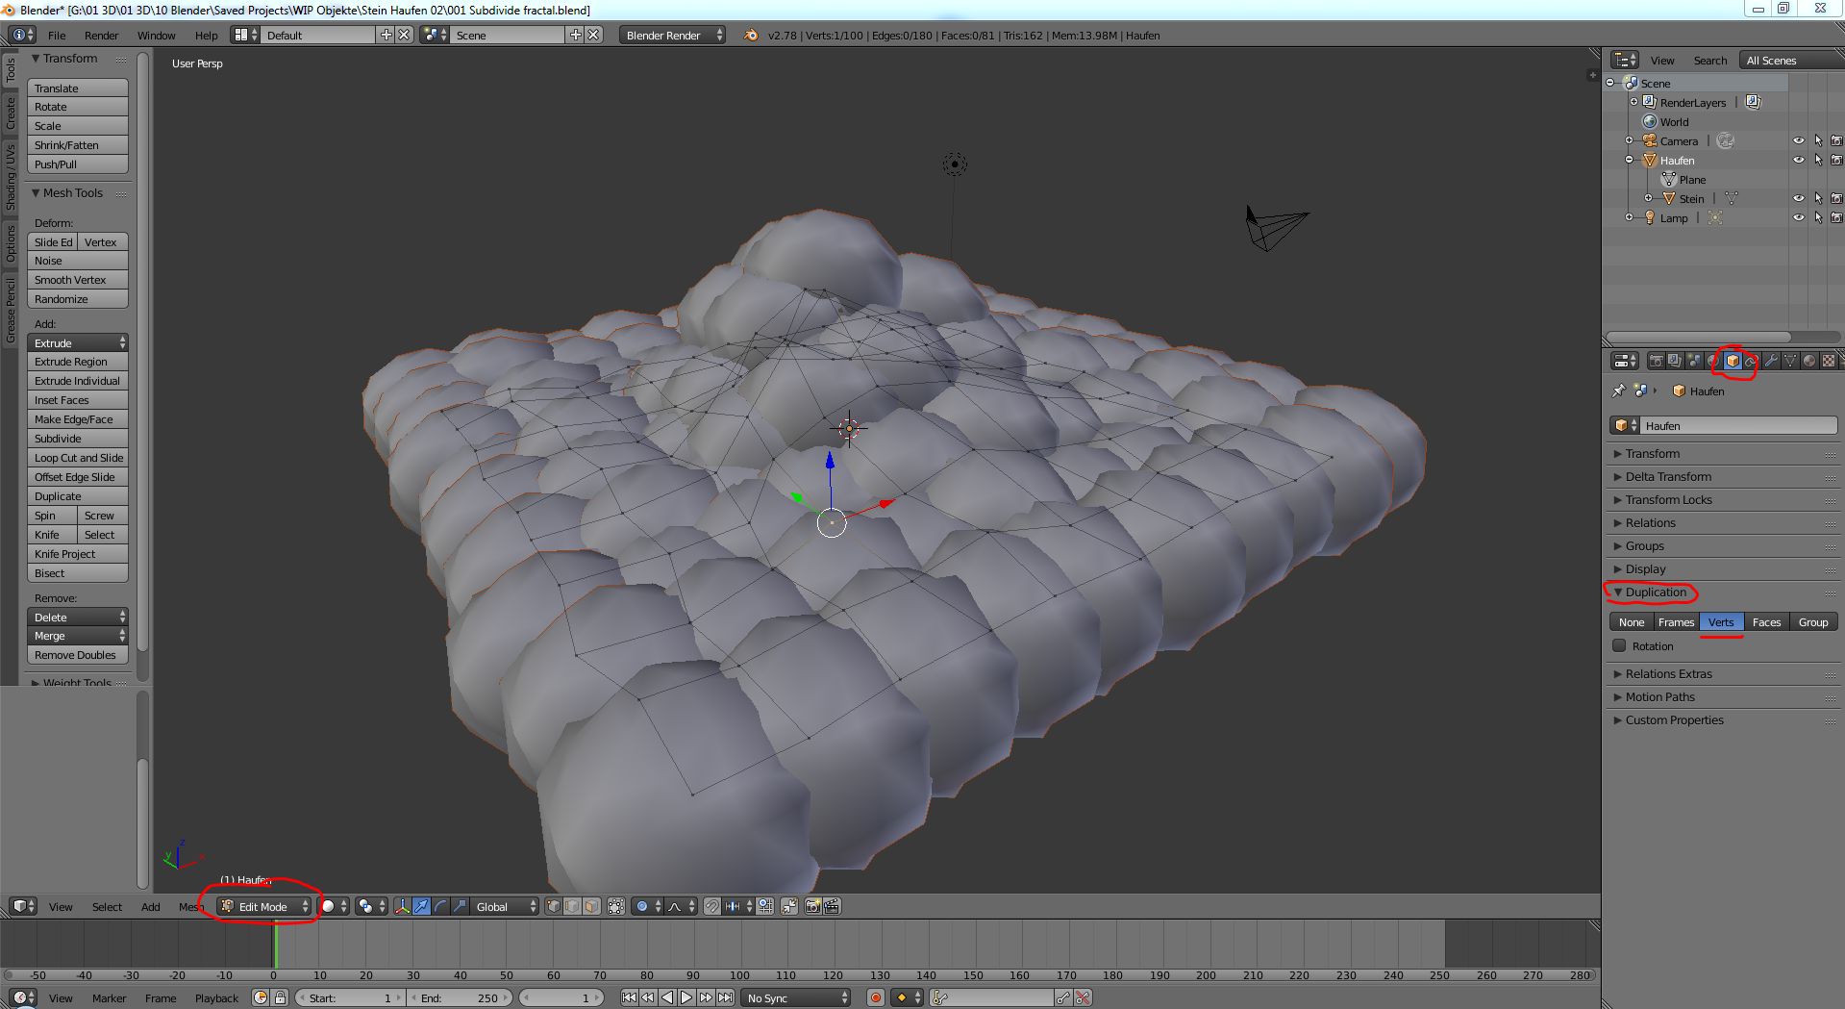
Task: Click the Camera object icon in outliner
Action: [1650, 140]
